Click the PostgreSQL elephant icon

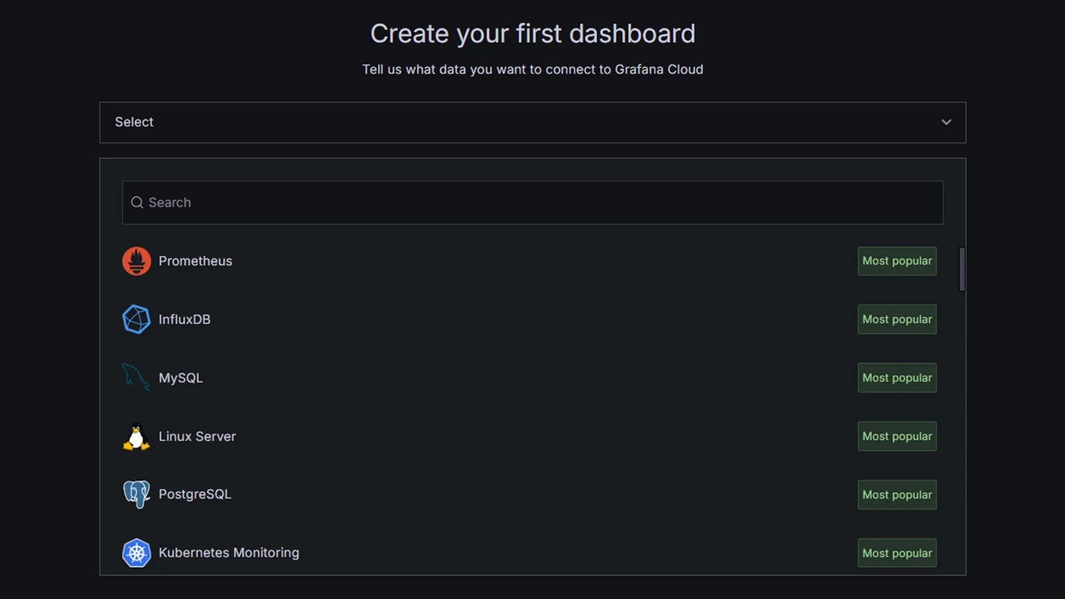[x=136, y=495]
